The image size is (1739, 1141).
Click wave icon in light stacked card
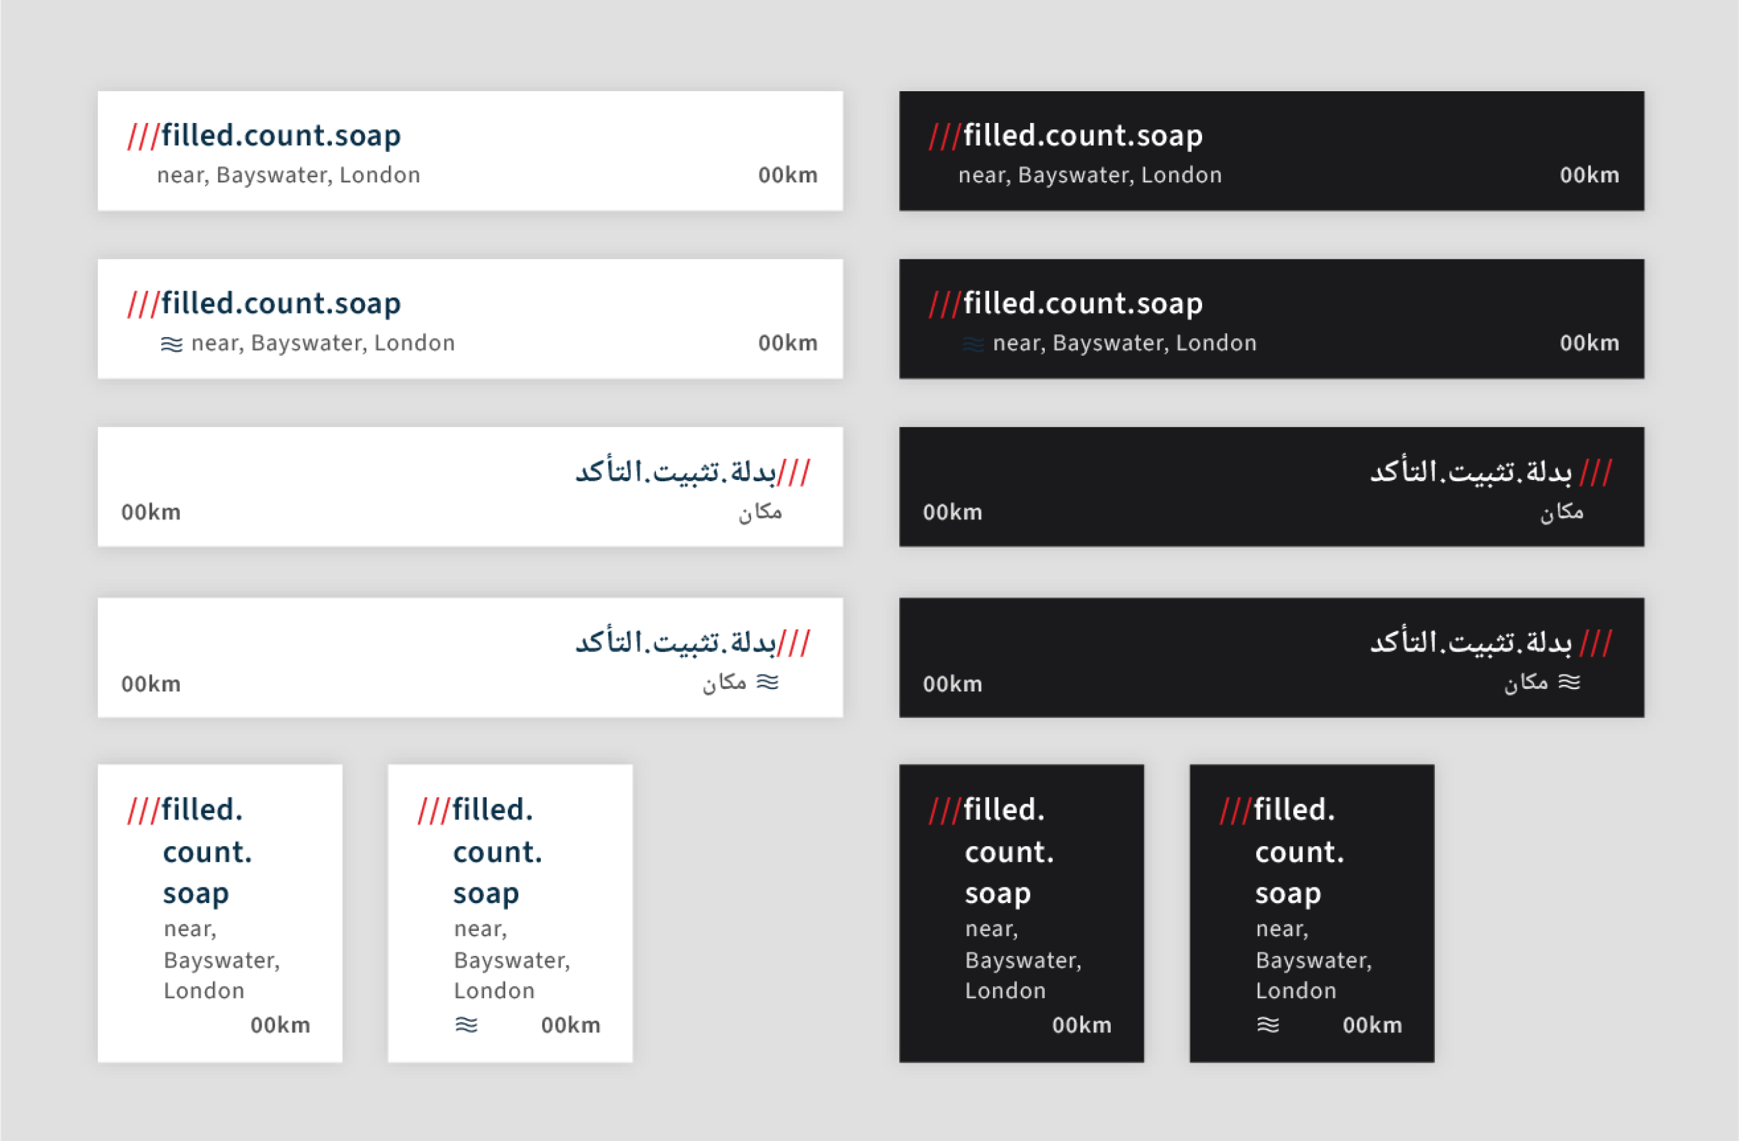[466, 1025]
